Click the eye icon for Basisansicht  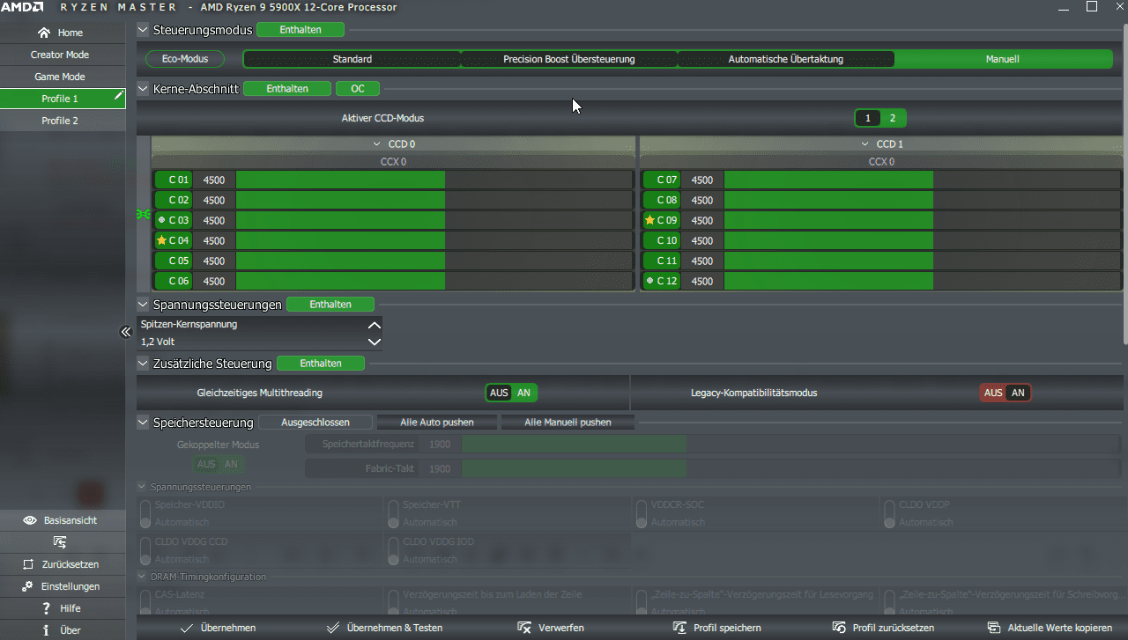30,520
